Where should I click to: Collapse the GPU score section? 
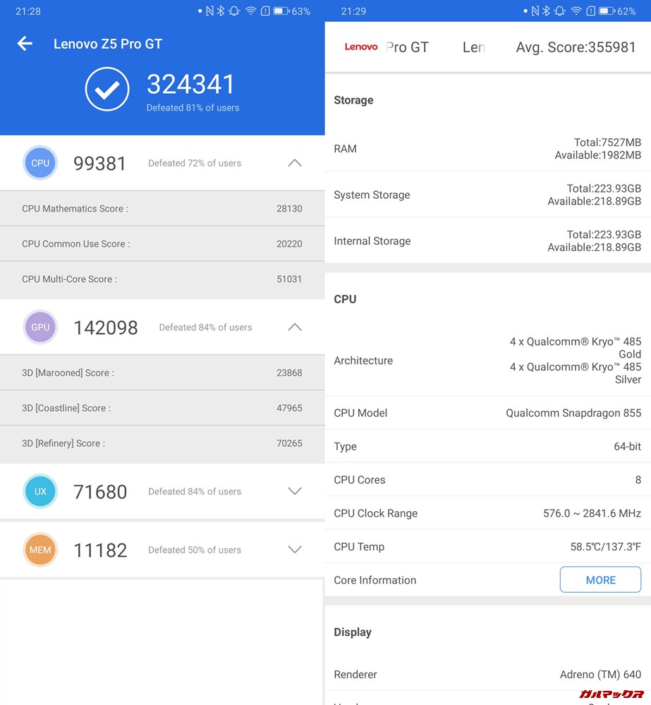[x=294, y=327]
